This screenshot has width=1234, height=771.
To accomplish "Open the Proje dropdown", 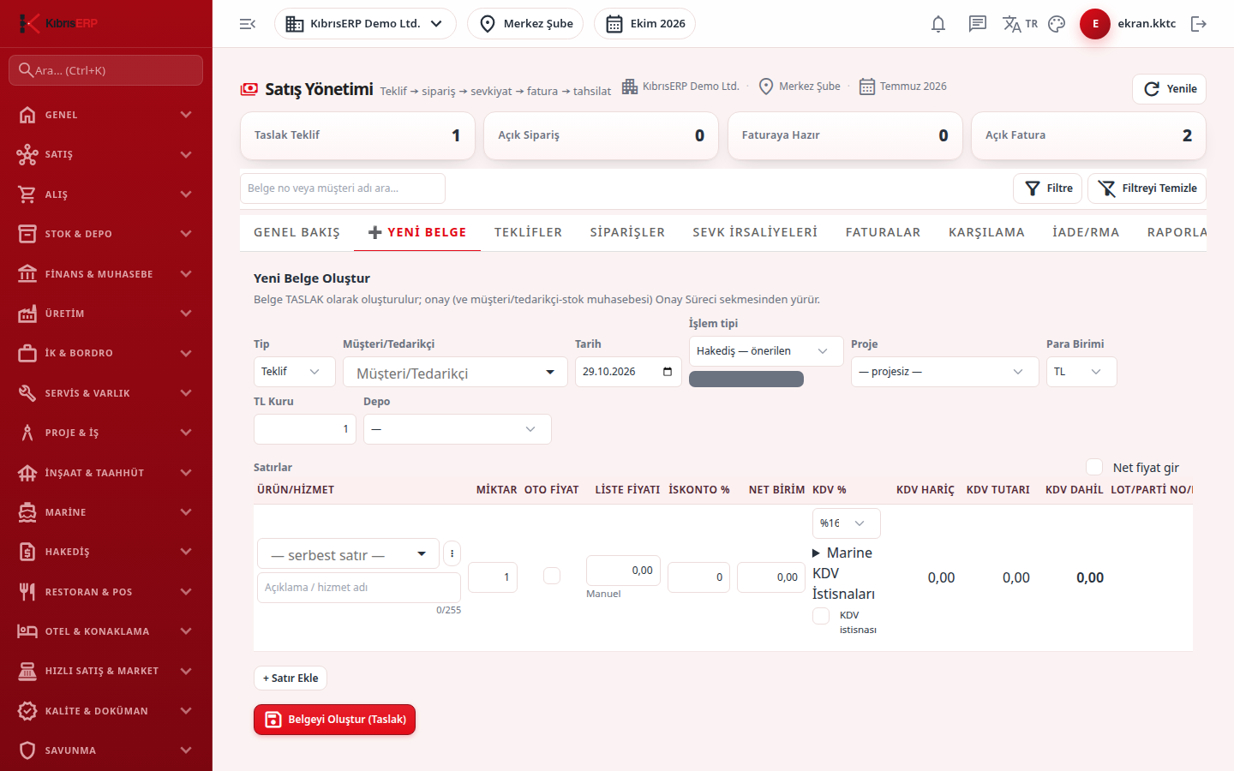I will click(x=945, y=372).
